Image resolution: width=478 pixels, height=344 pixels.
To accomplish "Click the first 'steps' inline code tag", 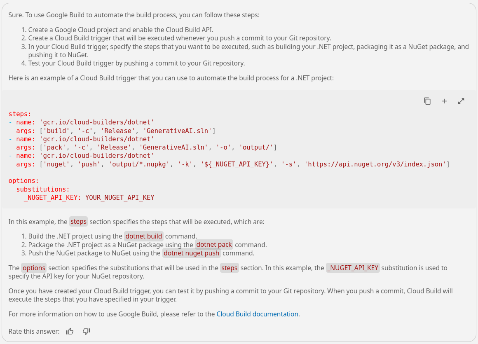I will click(78, 222).
